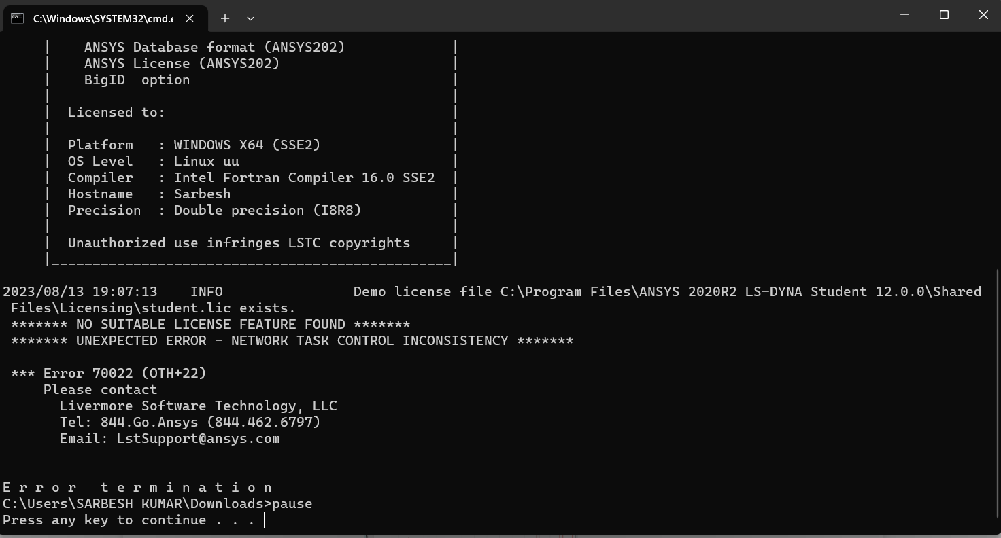Click the NO SUITABLE LICENSE FEATURE FOUND message

(210, 324)
